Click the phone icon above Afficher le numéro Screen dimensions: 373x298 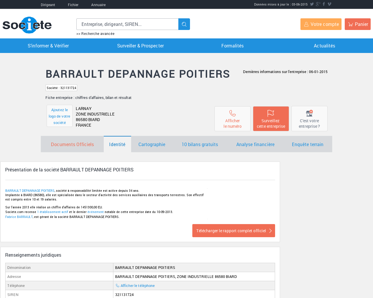coord(233,113)
